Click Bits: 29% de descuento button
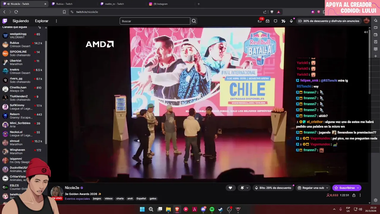This screenshot has height=214, width=380. pyautogui.click(x=273, y=188)
